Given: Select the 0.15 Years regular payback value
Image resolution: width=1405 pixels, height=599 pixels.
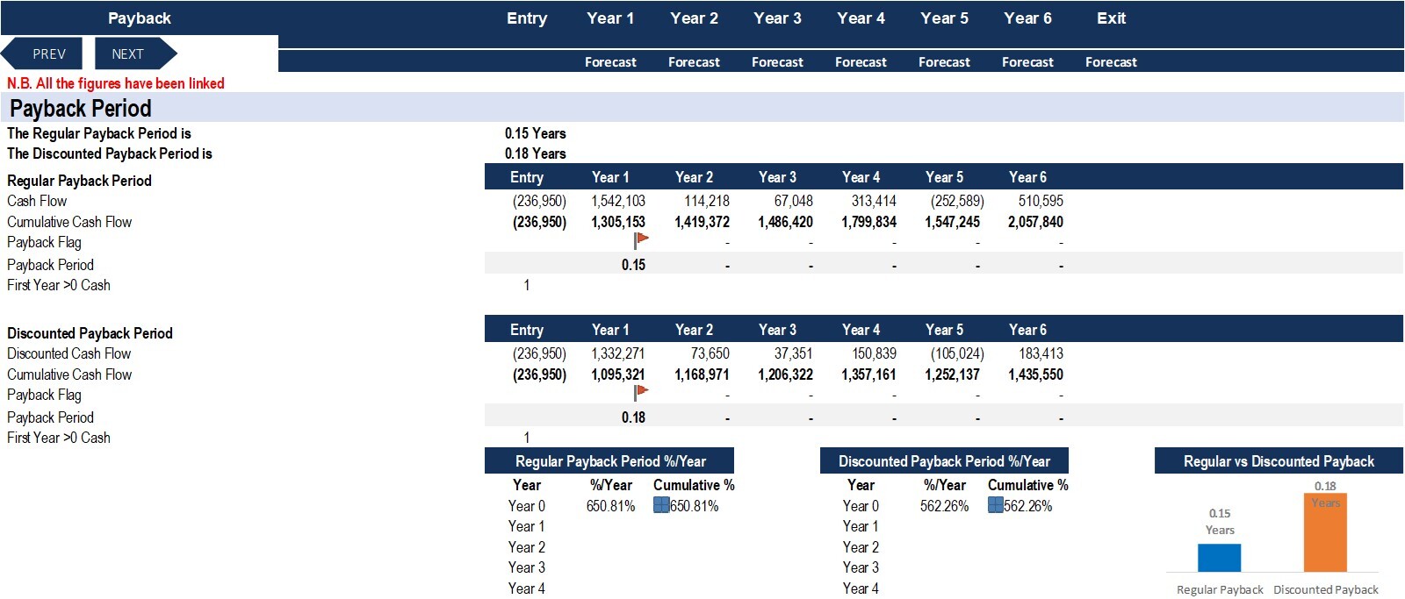Looking at the screenshot, I should pyautogui.click(x=536, y=133).
